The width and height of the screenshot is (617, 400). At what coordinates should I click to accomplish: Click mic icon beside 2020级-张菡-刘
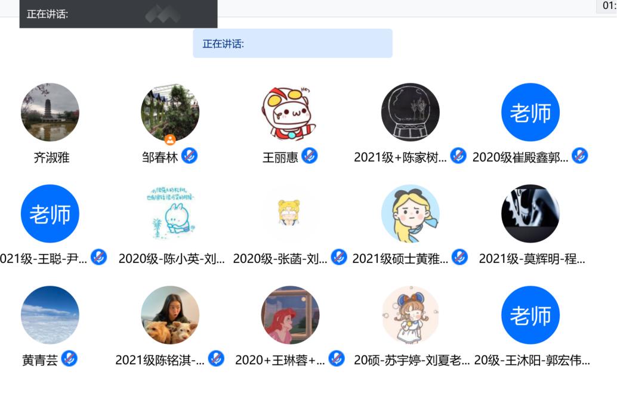coord(339,258)
